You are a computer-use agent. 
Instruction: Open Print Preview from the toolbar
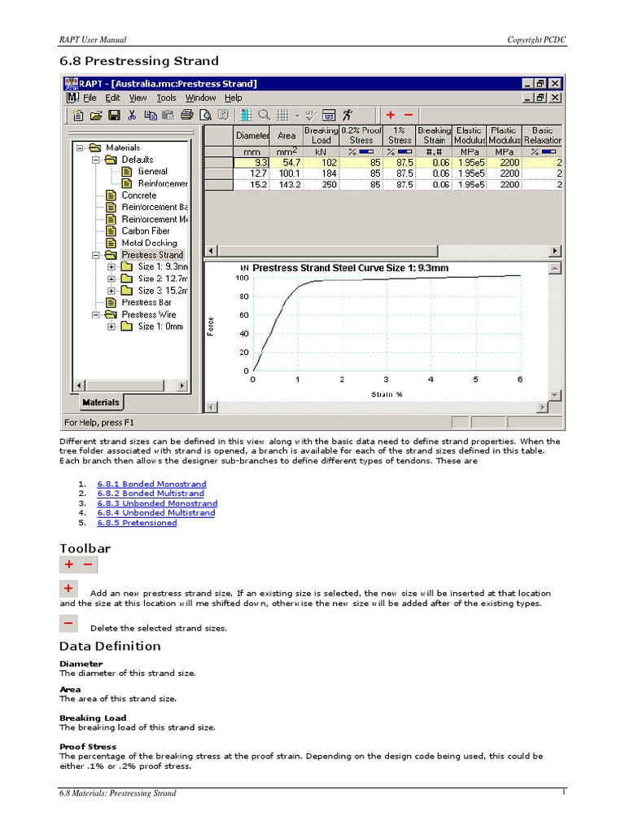[205, 115]
